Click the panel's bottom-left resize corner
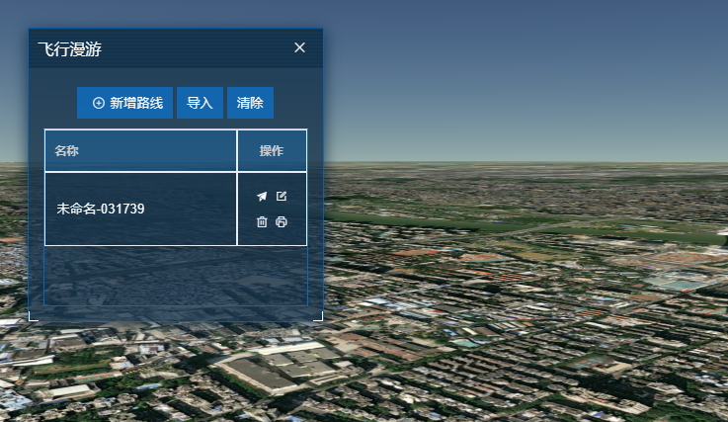Image resolution: width=728 pixels, height=422 pixels. click(33, 316)
